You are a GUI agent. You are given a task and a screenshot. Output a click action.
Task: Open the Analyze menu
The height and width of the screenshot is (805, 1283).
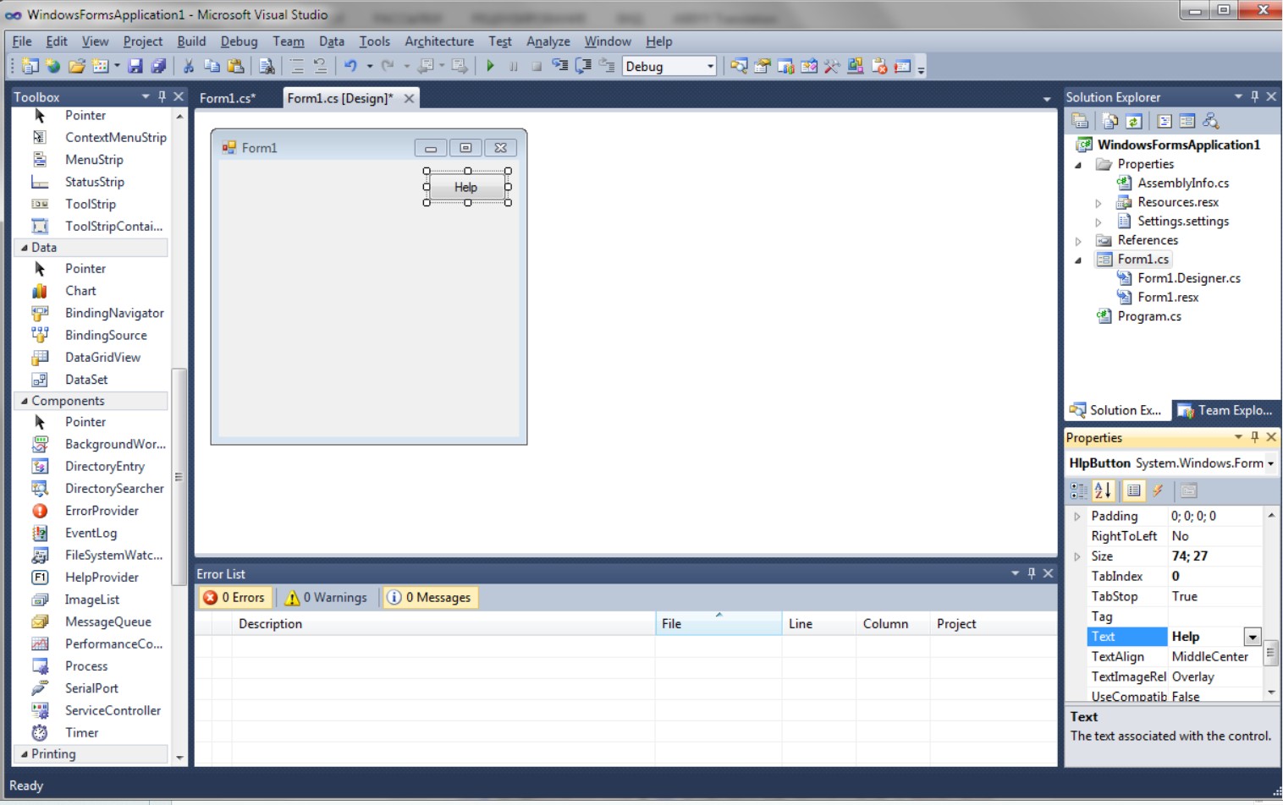548,41
